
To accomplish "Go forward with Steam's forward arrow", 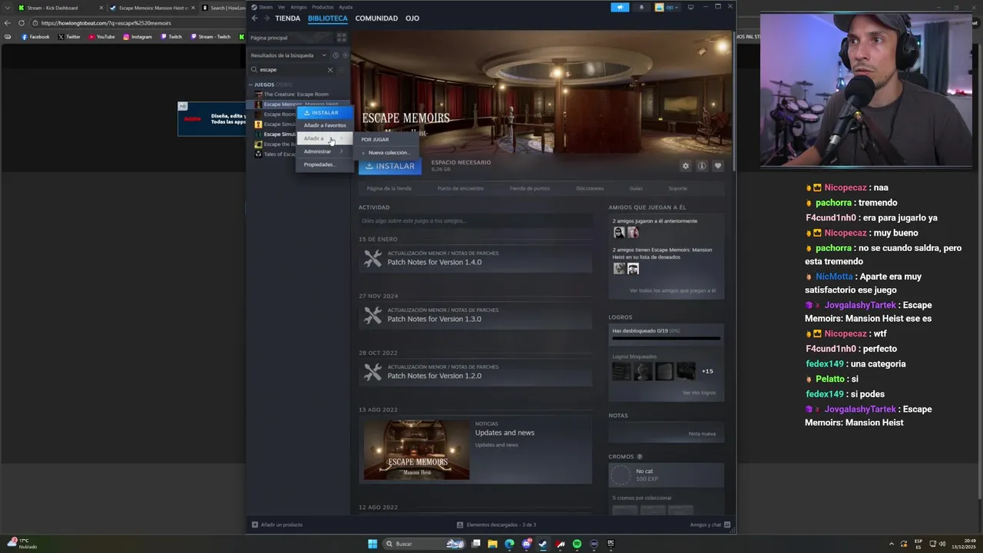I will tap(266, 18).
